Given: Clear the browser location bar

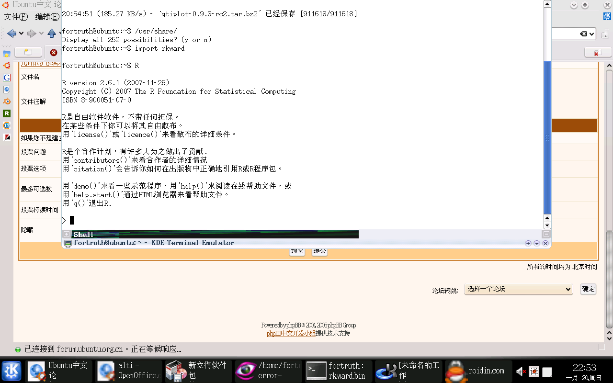Looking at the screenshot, I should [583, 34].
